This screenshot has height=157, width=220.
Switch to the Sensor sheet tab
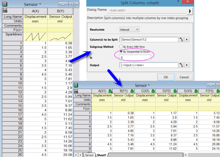[x=89, y=155]
